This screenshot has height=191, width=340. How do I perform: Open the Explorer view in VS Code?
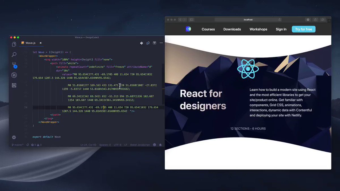pyautogui.click(x=14, y=44)
